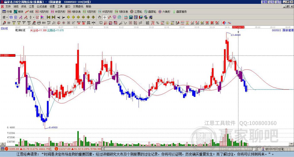Jump to last bar with green end arrow
294x157 pixels.
[x=53, y=17]
